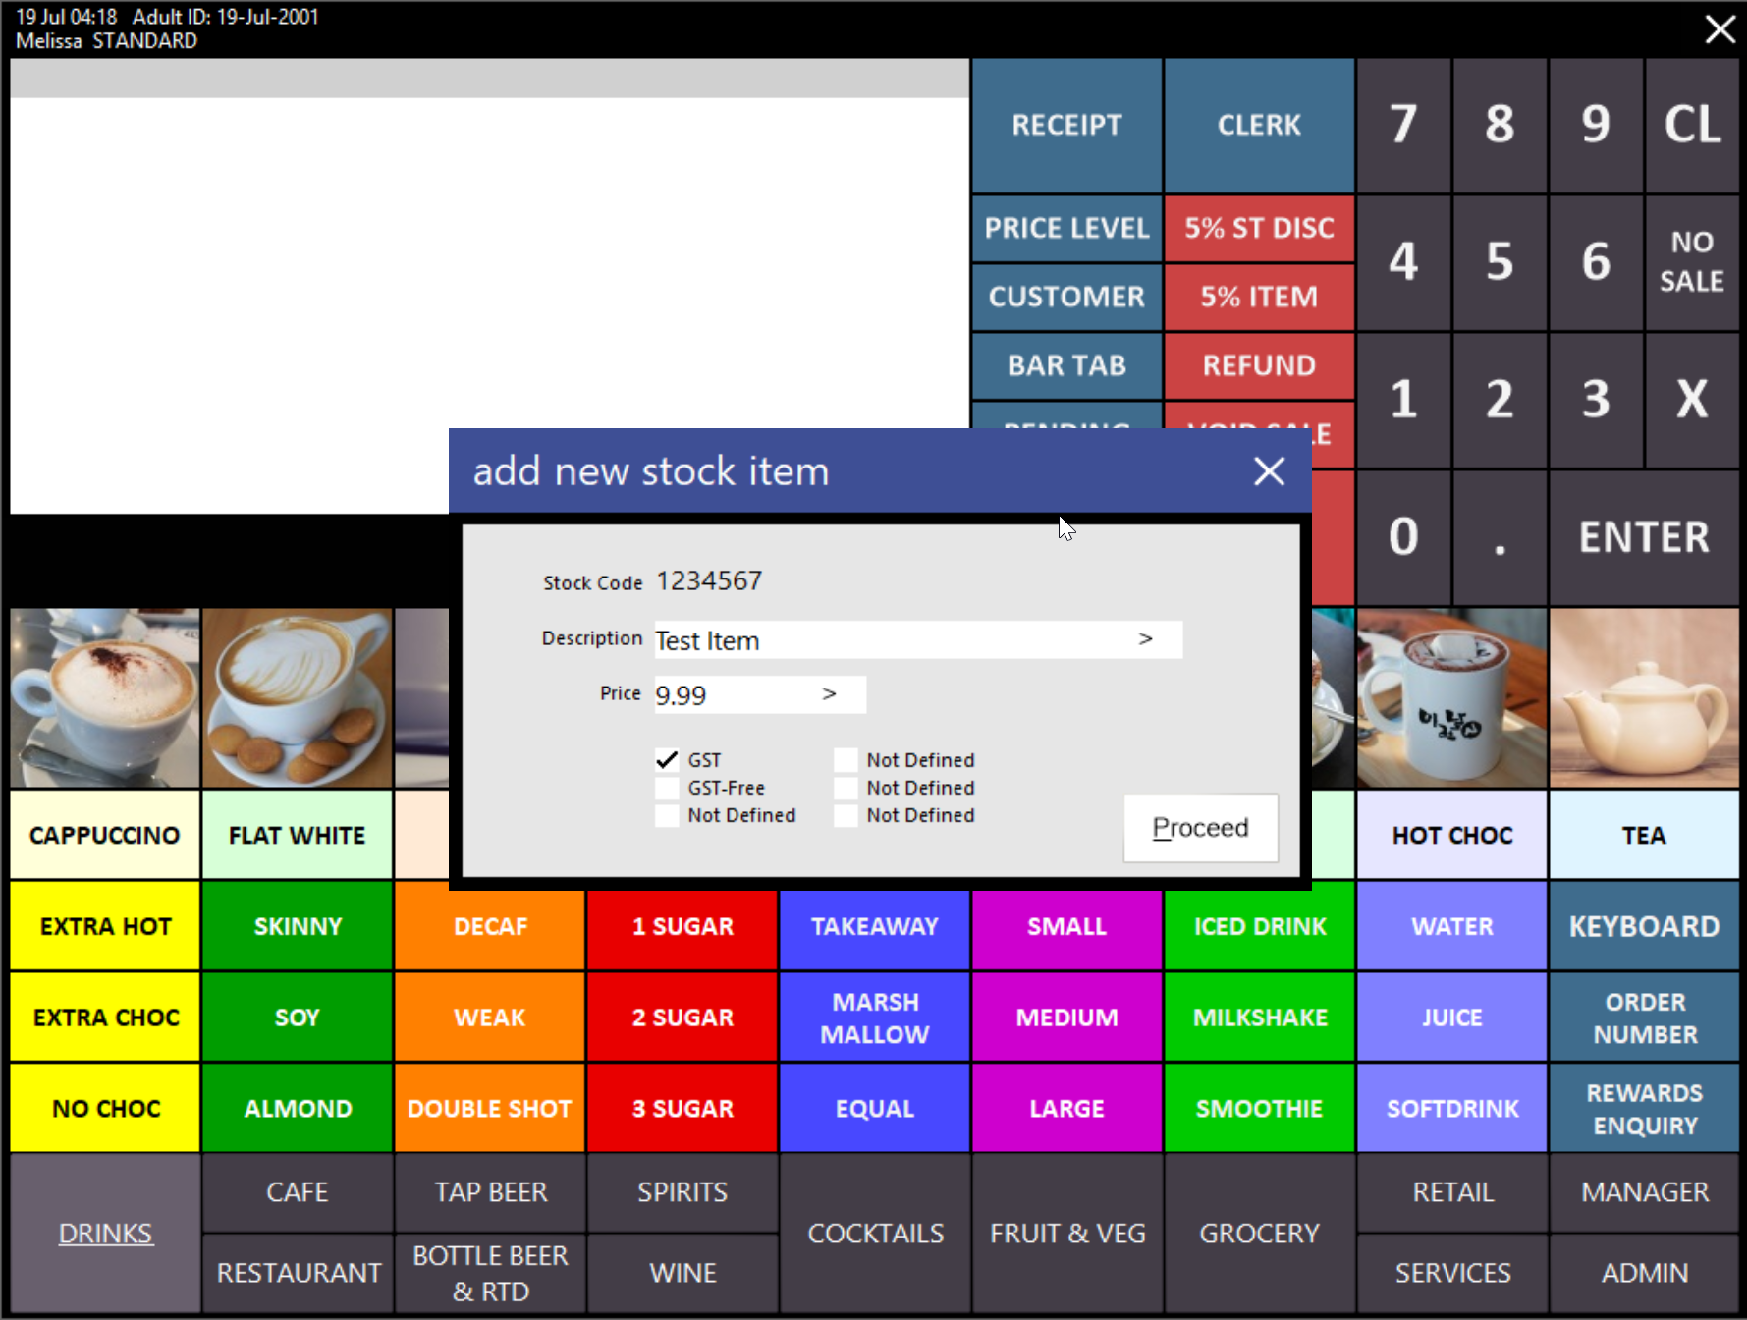Click into the Description text field
1747x1320 pixels.
(884, 640)
